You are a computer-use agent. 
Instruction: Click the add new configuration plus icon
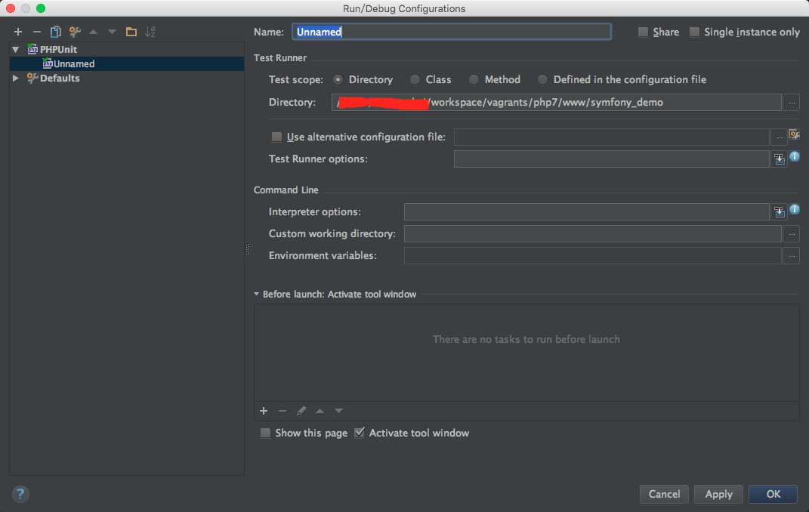pos(18,32)
